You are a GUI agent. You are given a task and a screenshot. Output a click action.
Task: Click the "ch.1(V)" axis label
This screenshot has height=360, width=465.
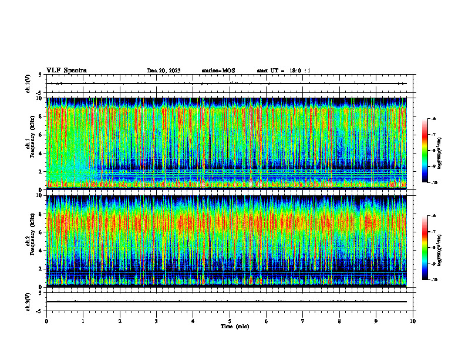click(x=28, y=84)
